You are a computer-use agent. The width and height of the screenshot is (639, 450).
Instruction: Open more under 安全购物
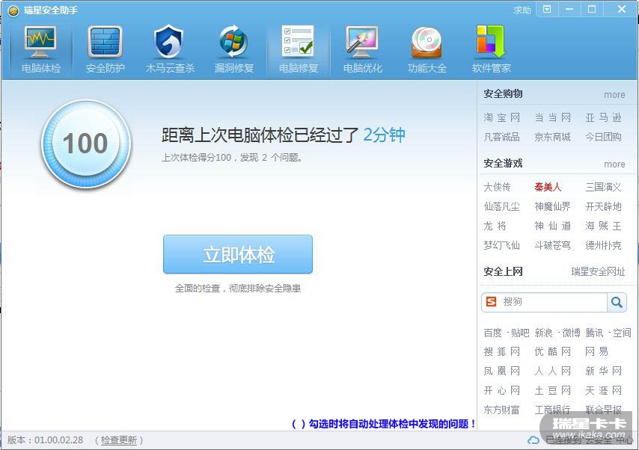coord(614,95)
